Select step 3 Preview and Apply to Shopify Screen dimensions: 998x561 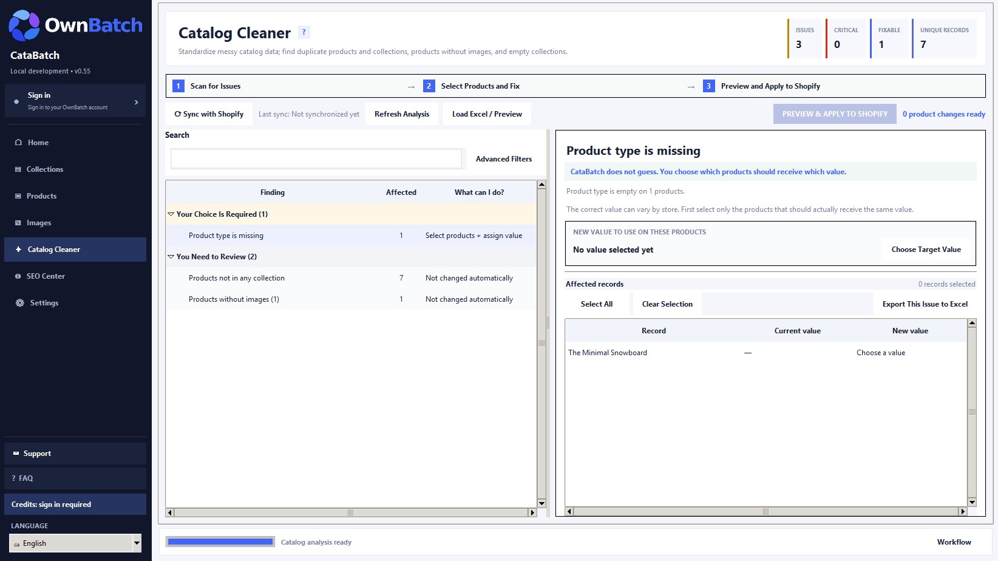click(x=762, y=86)
